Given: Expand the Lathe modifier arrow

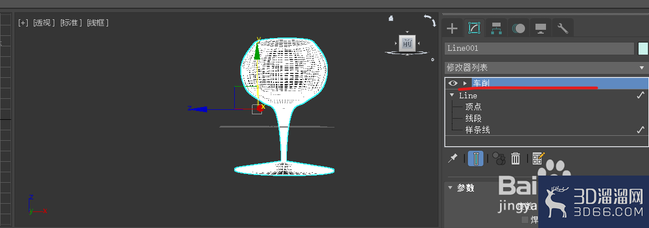Looking at the screenshot, I should pyautogui.click(x=465, y=83).
